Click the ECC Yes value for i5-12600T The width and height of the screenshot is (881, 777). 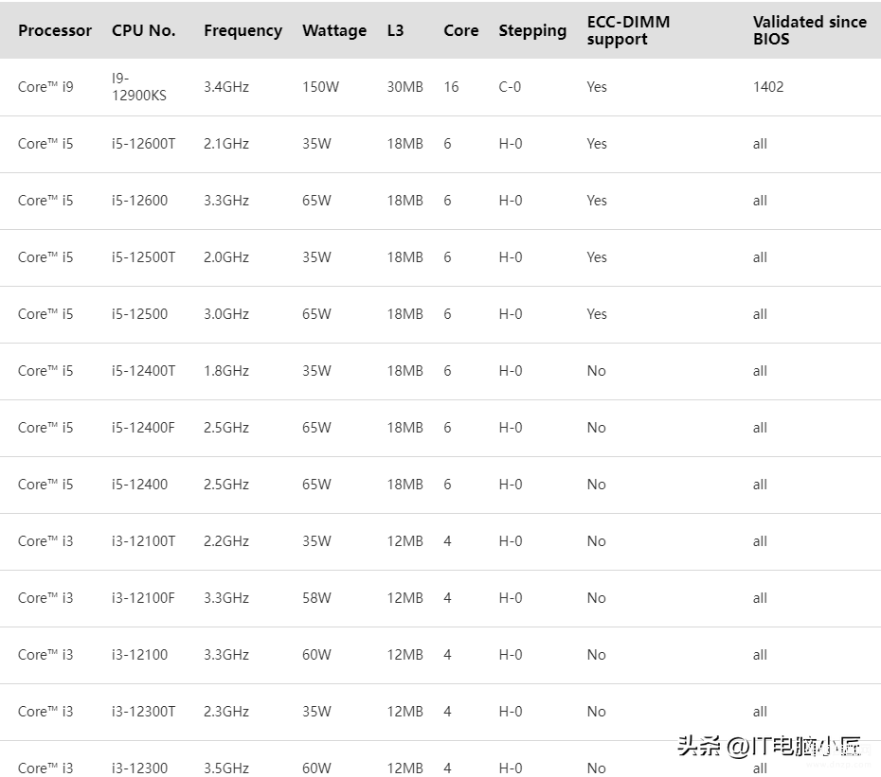[597, 144]
